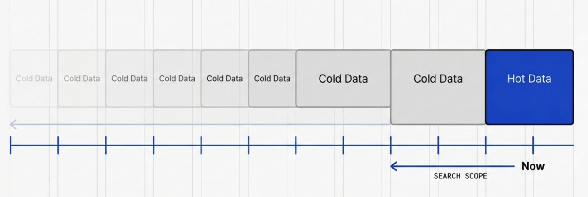Click the SEARCH SCOPE label text
Image resolution: width=588 pixels, height=197 pixels.
pos(460,176)
